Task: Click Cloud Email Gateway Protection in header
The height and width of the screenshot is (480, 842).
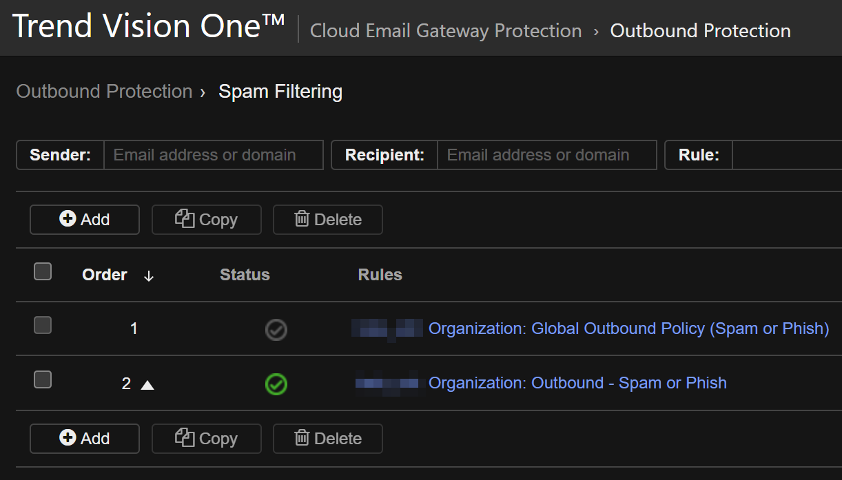Action: click(446, 31)
